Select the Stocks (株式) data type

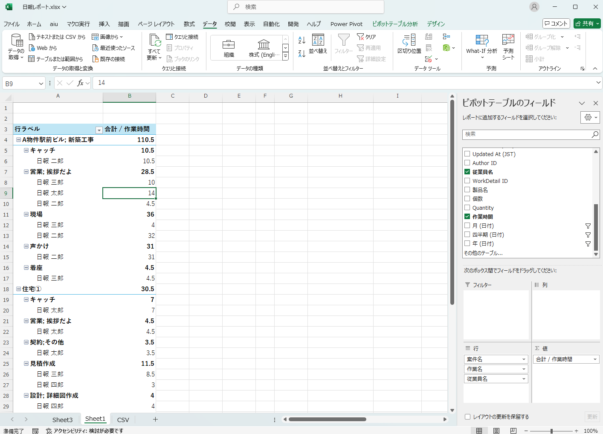[264, 48]
